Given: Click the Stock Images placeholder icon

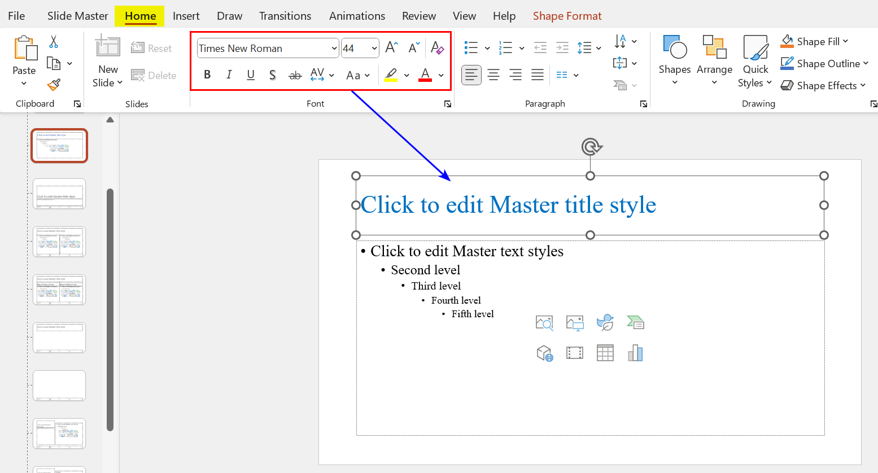Looking at the screenshot, I should [544, 323].
